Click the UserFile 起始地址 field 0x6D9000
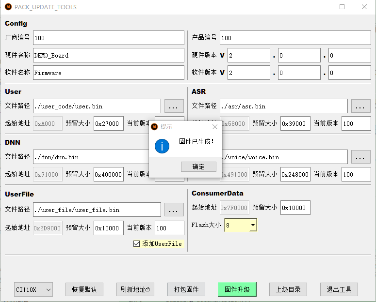 click(x=48, y=228)
